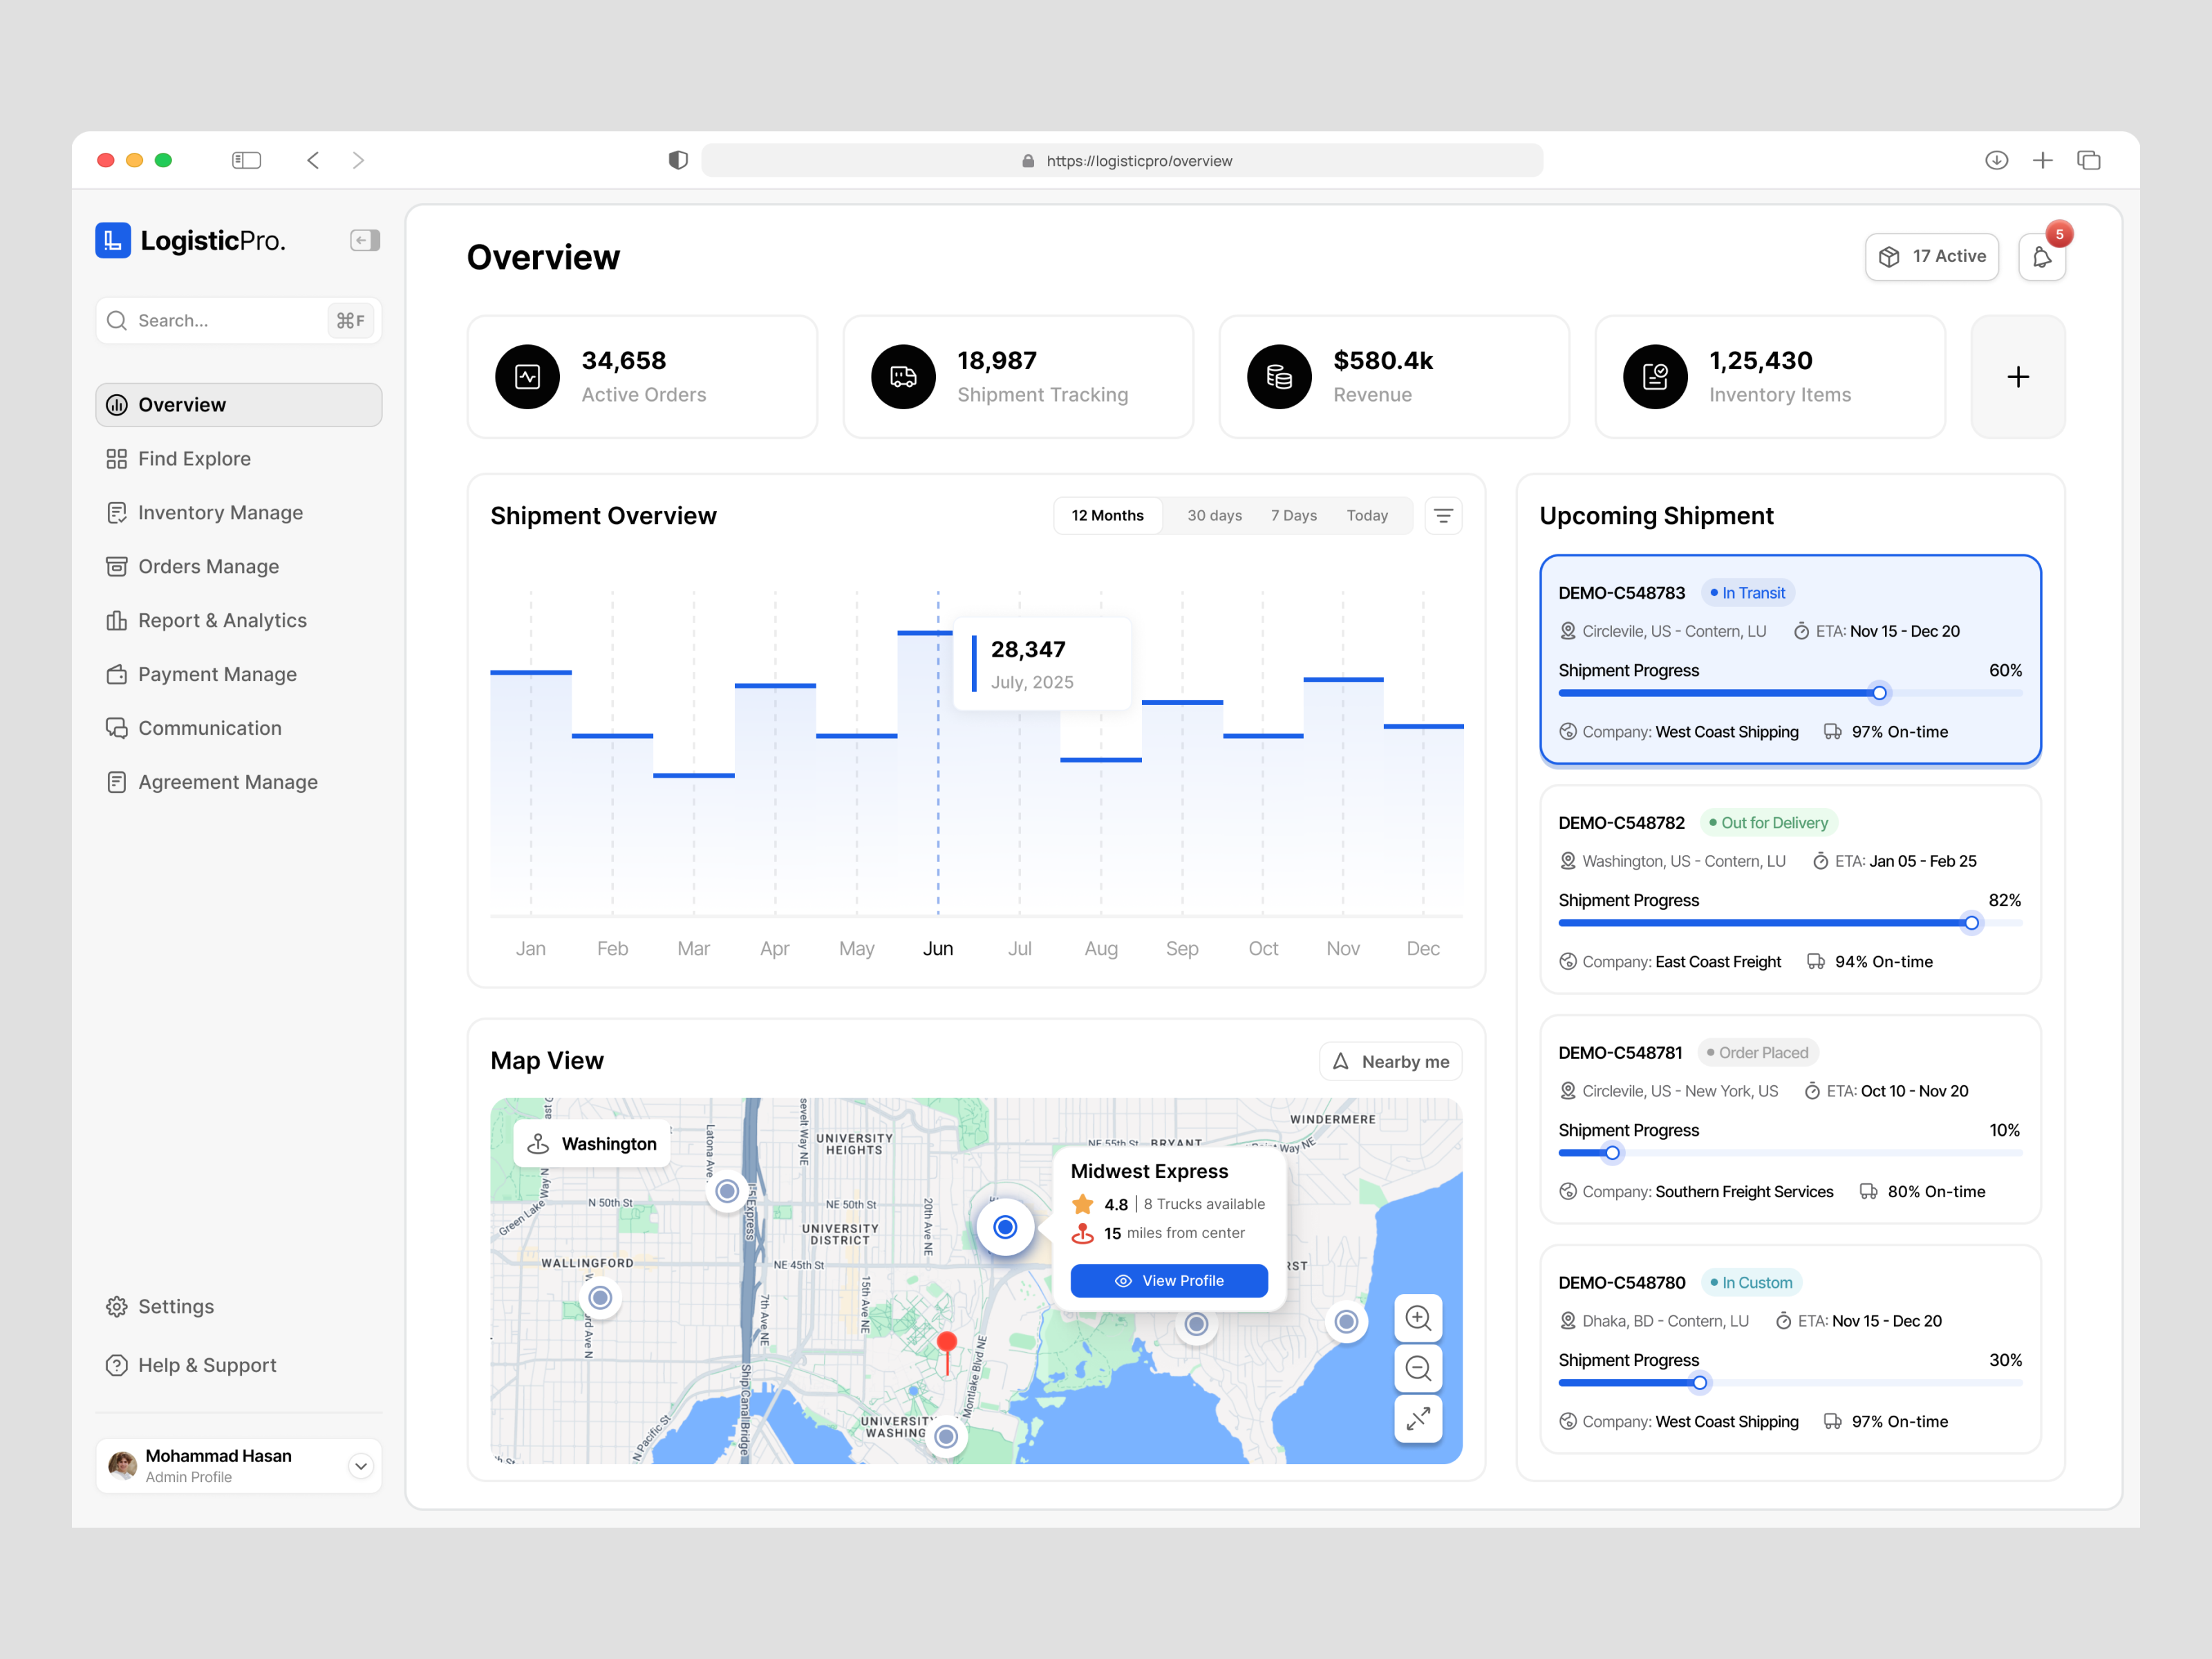Open 17 Active shipments selector

pyautogui.click(x=1931, y=257)
